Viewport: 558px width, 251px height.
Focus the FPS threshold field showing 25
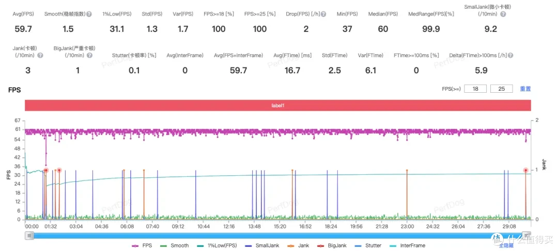pos(501,89)
